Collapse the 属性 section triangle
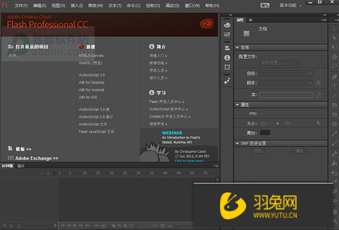Image resolution: width=339 pixels, height=230 pixels. [237, 105]
